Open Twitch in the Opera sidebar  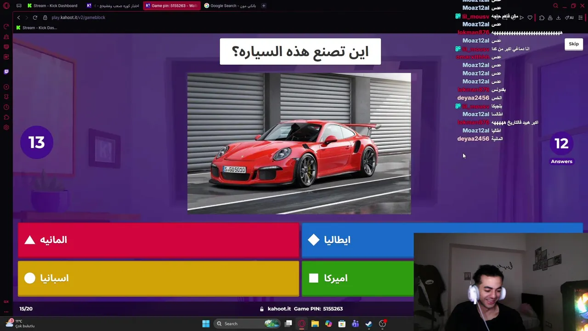pos(6,72)
